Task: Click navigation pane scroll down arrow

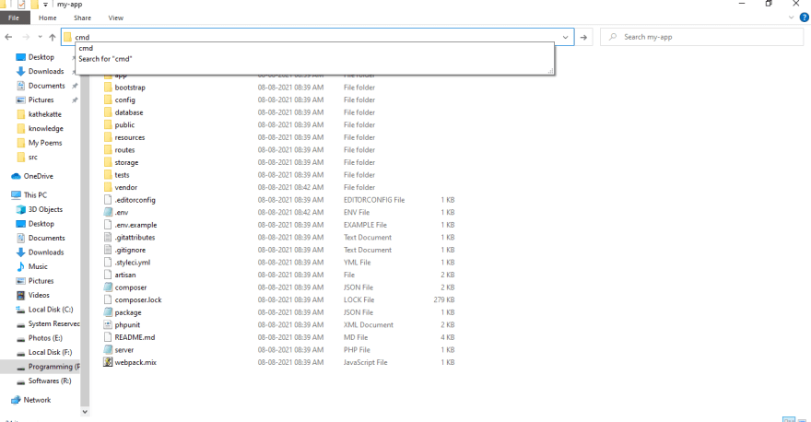Action: (85, 412)
